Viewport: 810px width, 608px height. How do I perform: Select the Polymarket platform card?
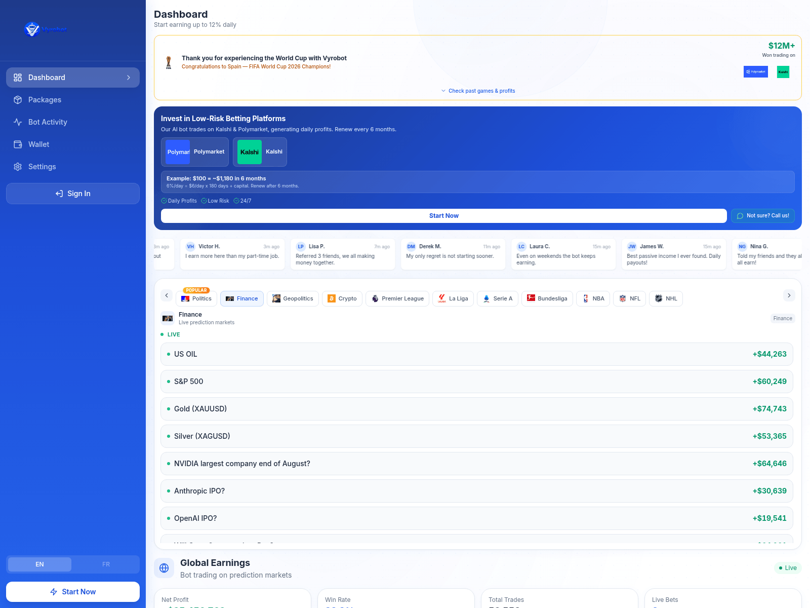pos(195,152)
